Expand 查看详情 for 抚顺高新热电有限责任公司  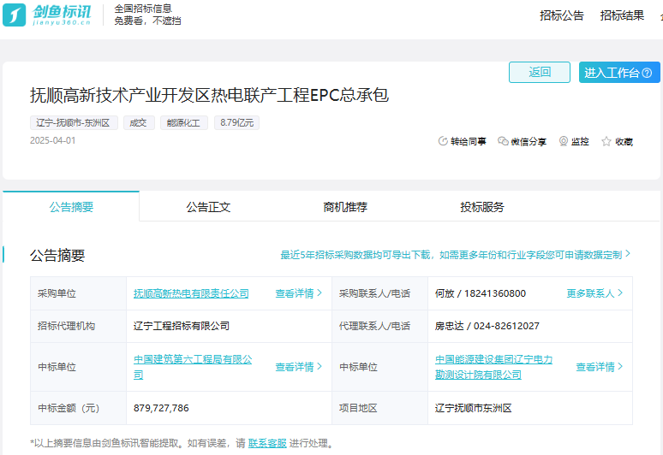pos(298,293)
